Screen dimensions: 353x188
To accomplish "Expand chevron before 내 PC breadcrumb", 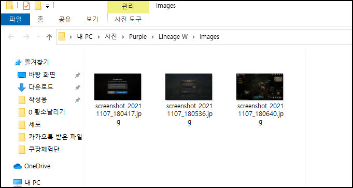I will [70, 37].
